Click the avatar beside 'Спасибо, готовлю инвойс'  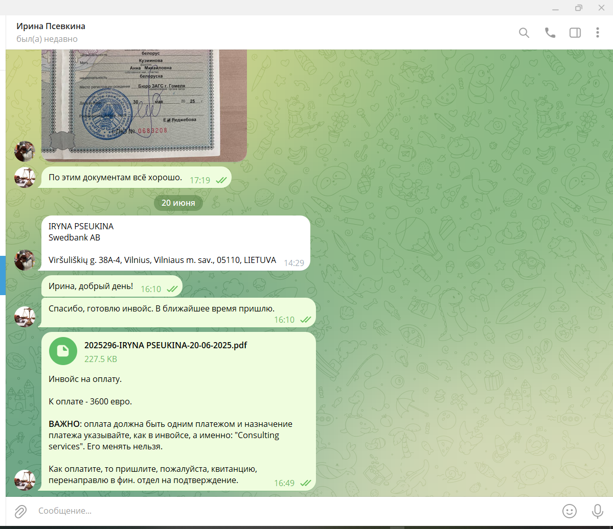coord(25,317)
